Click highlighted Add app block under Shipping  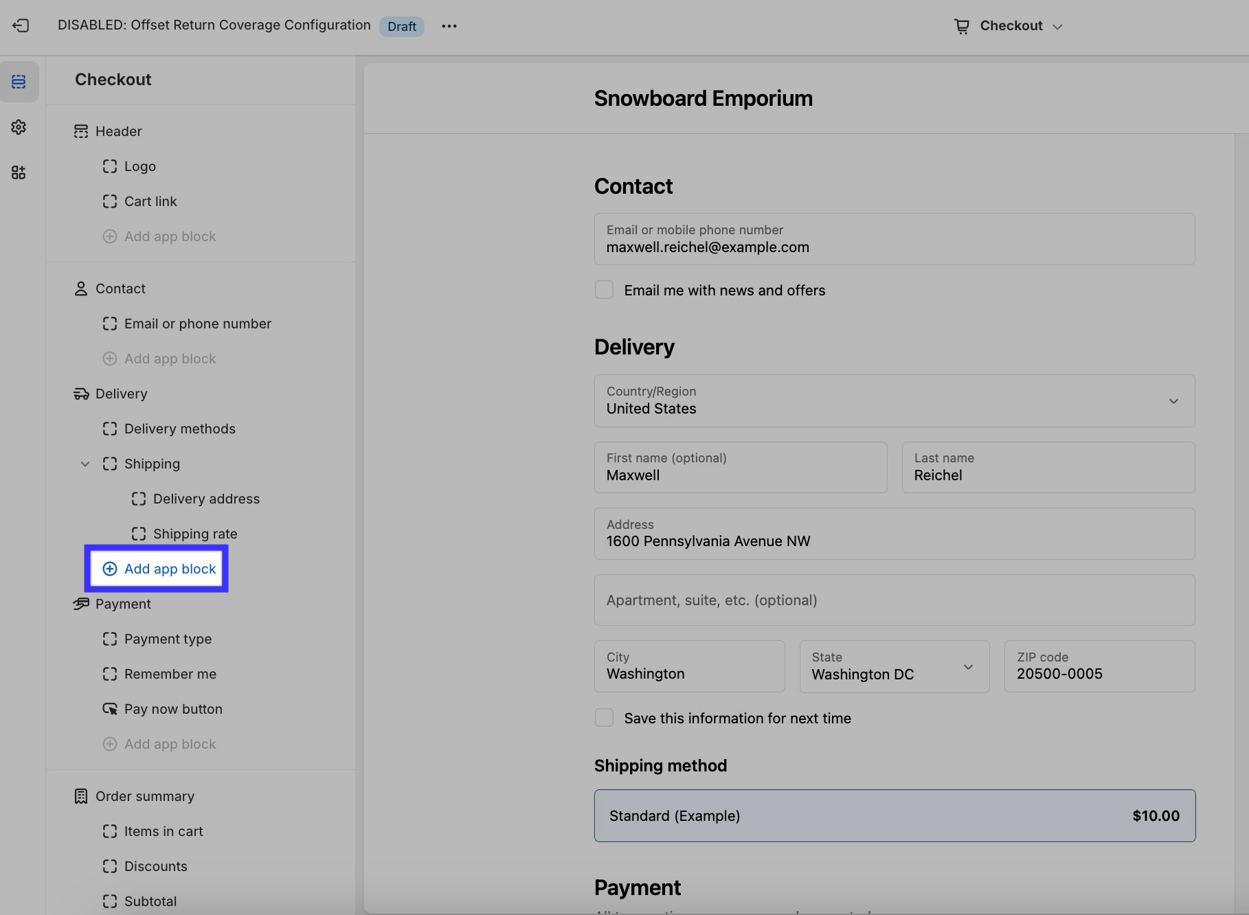tap(159, 569)
